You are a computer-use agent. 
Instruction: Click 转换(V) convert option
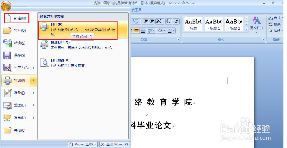(x=20, y=43)
